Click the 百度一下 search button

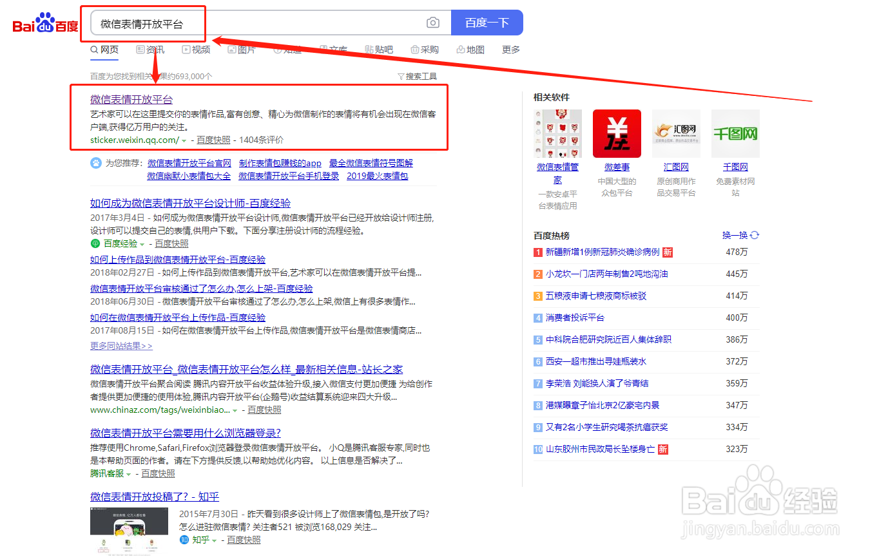pyautogui.click(x=487, y=23)
